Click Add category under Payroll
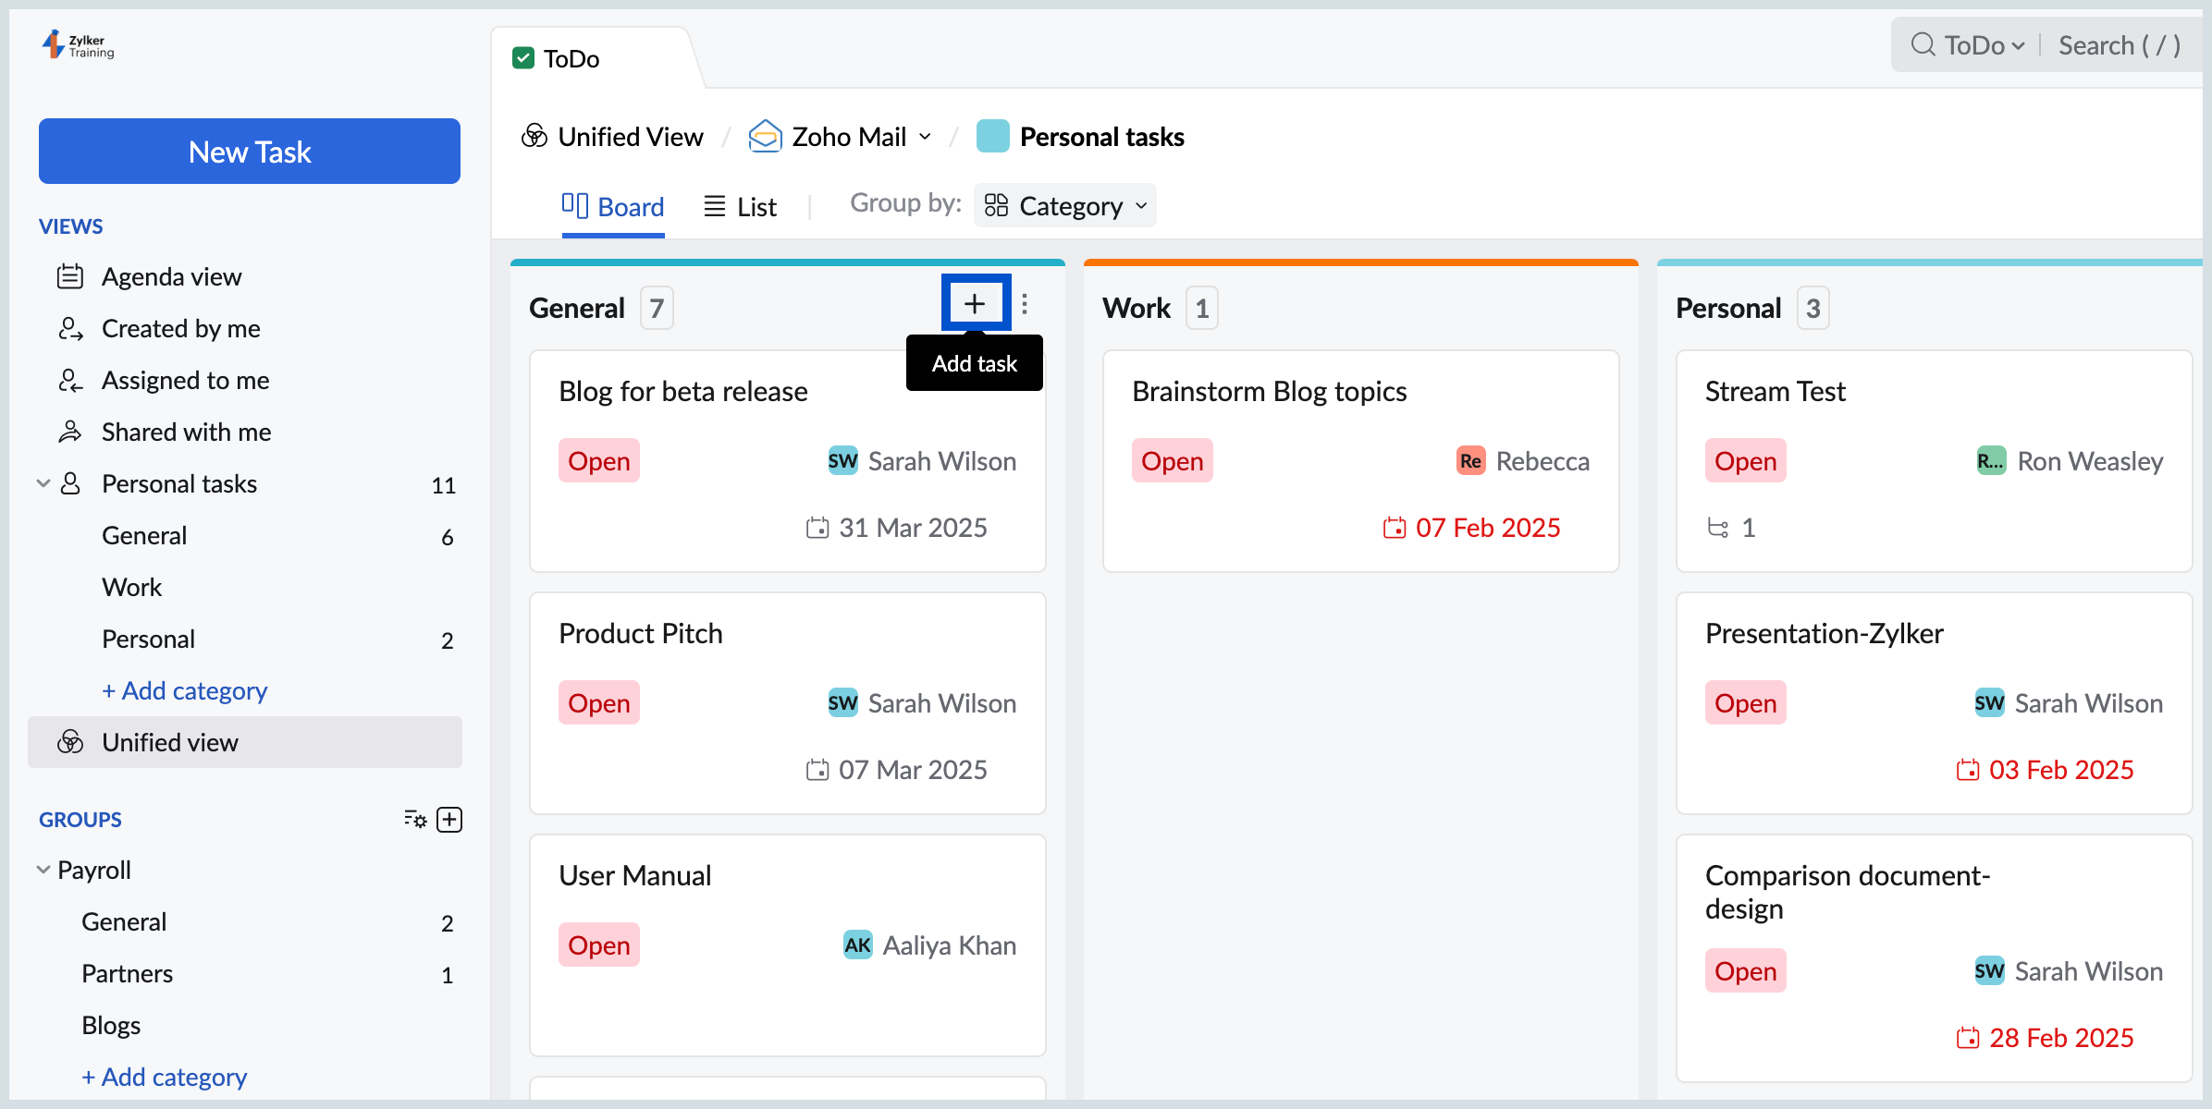This screenshot has height=1109, width=2212. point(164,1077)
